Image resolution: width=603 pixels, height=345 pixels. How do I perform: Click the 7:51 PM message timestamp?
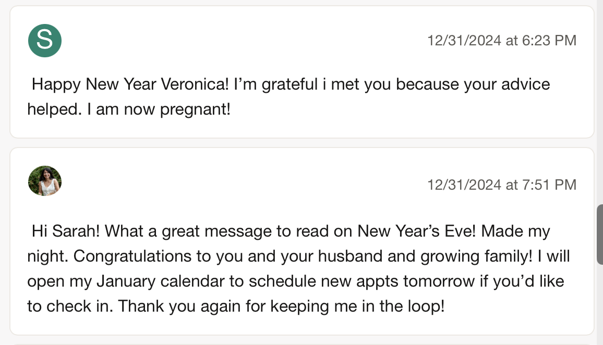(x=502, y=185)
